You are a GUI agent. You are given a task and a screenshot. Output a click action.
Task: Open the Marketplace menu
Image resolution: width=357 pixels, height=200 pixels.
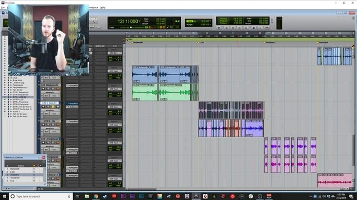(94, 7)
